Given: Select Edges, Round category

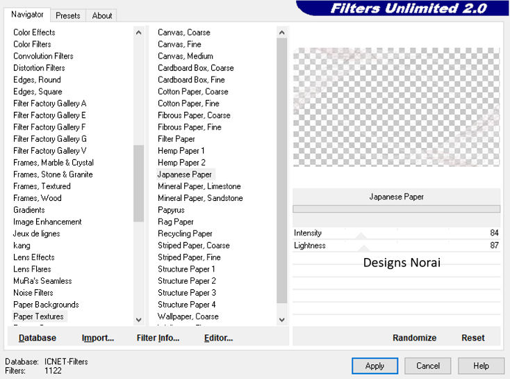Looking at the screenshot, I should 37,79.
